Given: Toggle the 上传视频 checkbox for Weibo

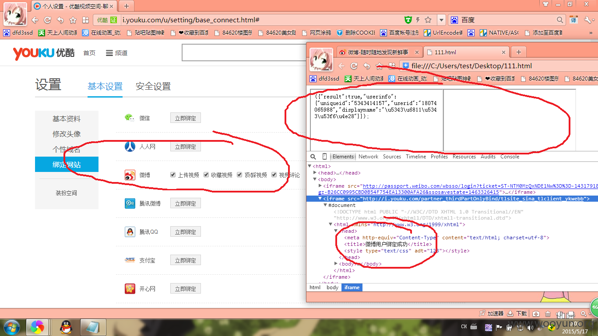Looking at the screenshot, I should tap(173, 175).
